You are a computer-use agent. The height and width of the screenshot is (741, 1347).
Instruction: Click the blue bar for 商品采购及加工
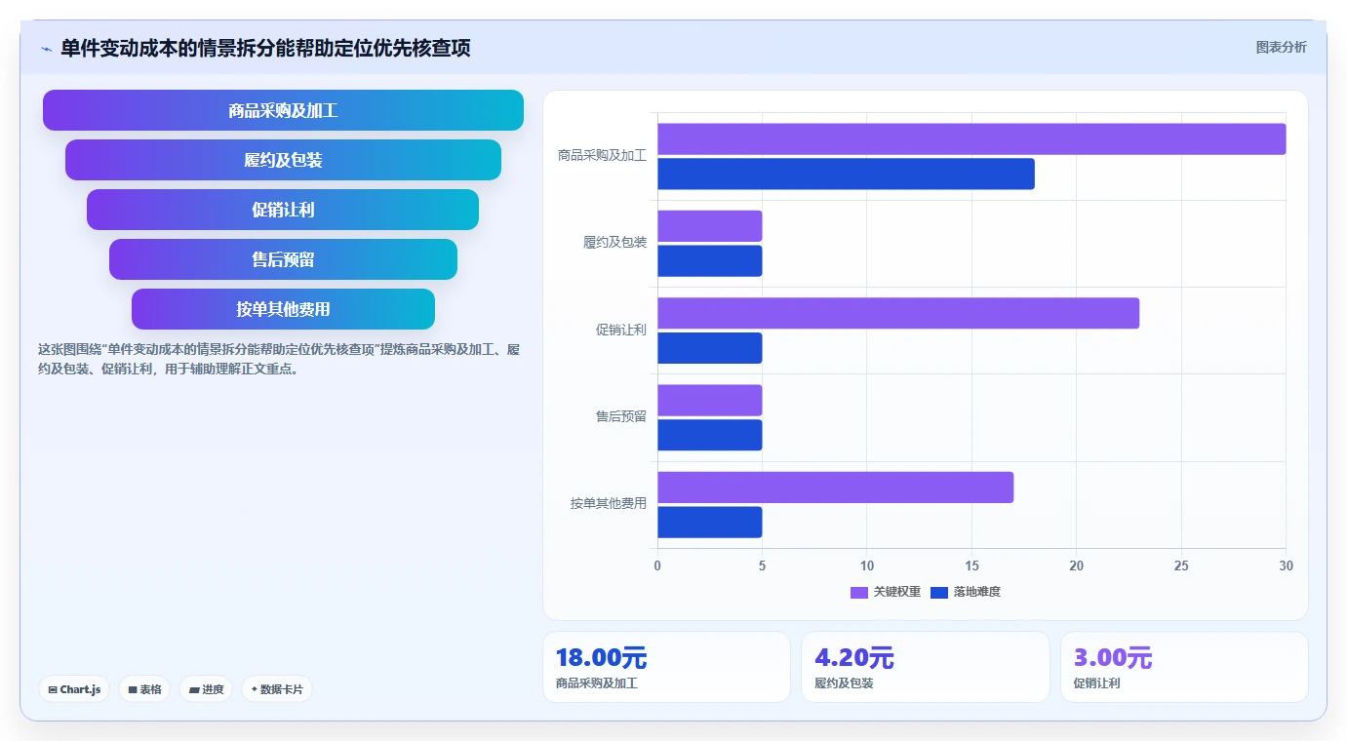(x=846, y=174)
